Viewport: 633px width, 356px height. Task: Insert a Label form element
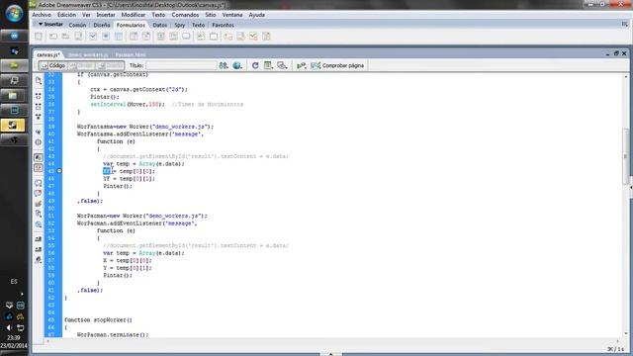[x=201, y=37]
